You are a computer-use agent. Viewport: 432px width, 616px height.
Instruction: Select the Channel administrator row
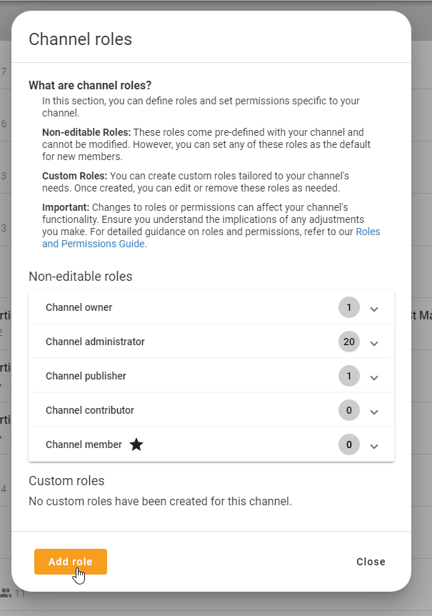(x=179, y=342)
